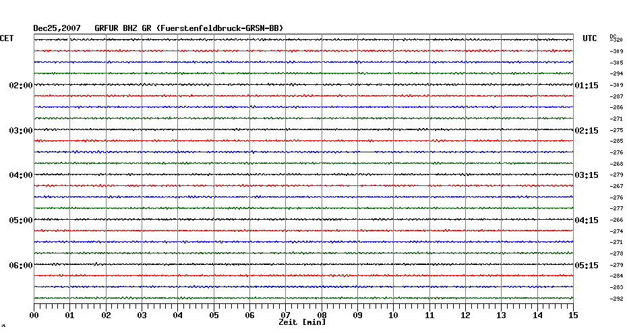Click the DC offset value '-285'

[x=616, y=141]
